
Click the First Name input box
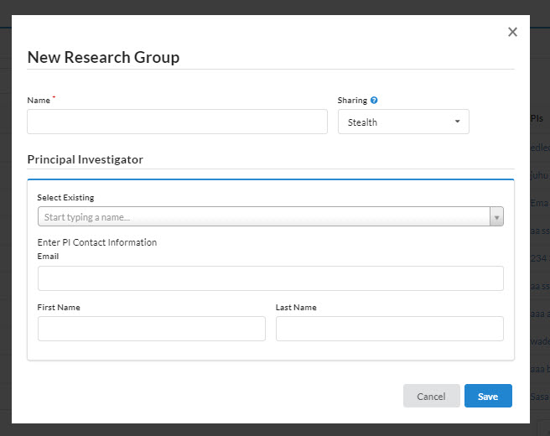coord(151,329)
